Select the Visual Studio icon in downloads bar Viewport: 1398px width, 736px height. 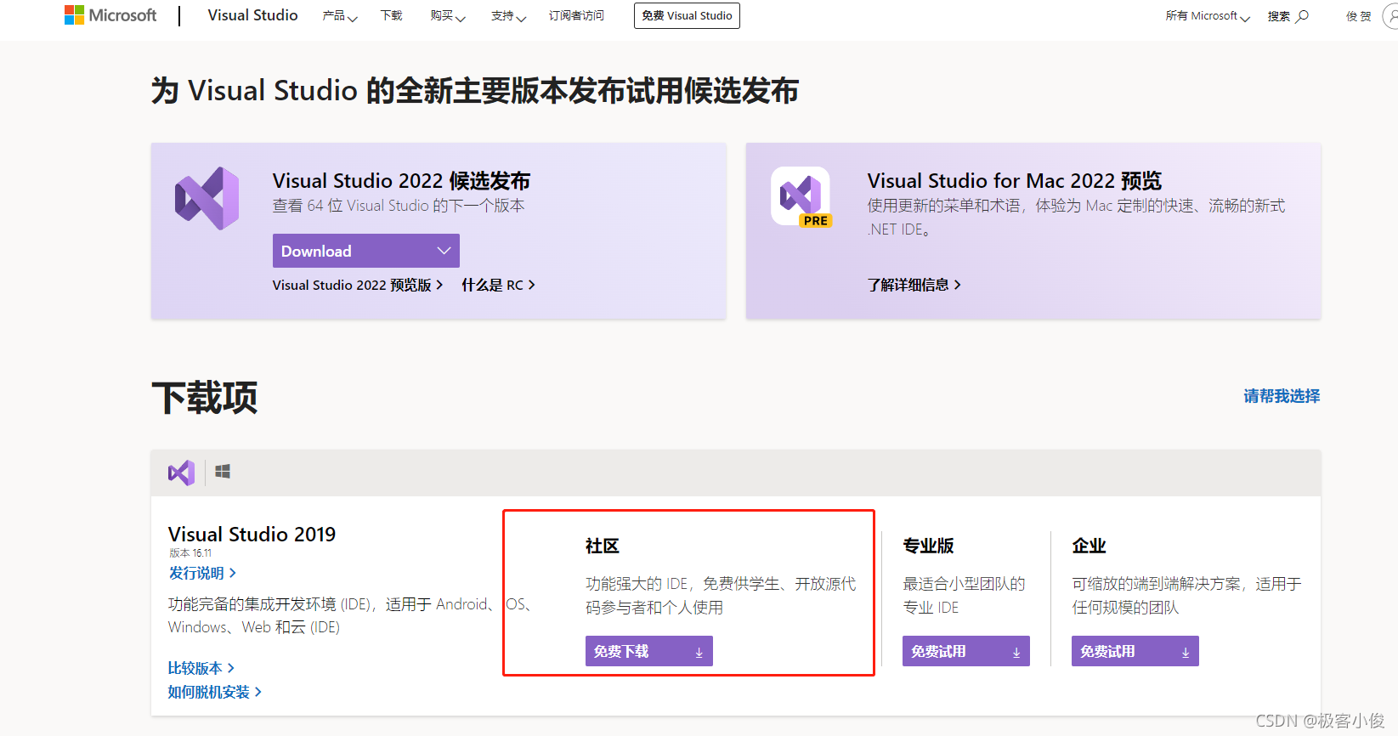(x=181, y=473)
